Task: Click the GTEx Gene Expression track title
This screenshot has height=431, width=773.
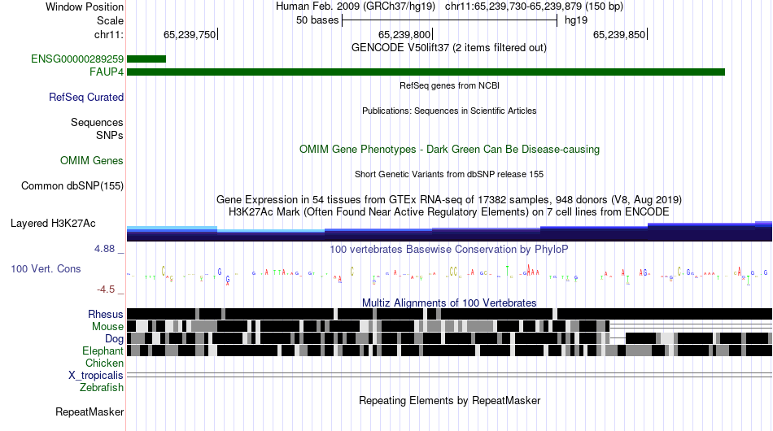Action: click(449, 199)
